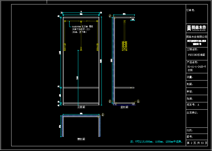Select the 横剖图 plan section label

click(81, 139)
